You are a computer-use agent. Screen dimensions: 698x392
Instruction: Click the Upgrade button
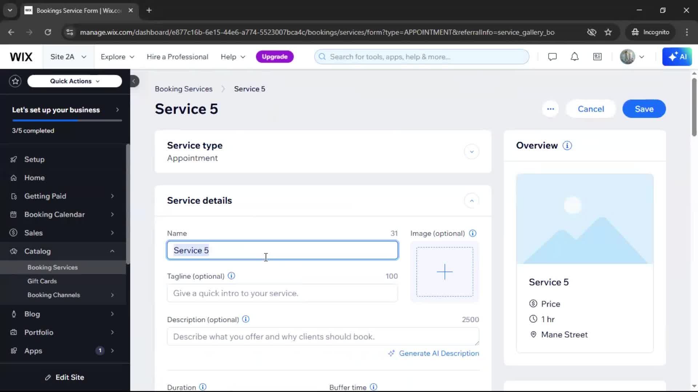coord(275,57)
